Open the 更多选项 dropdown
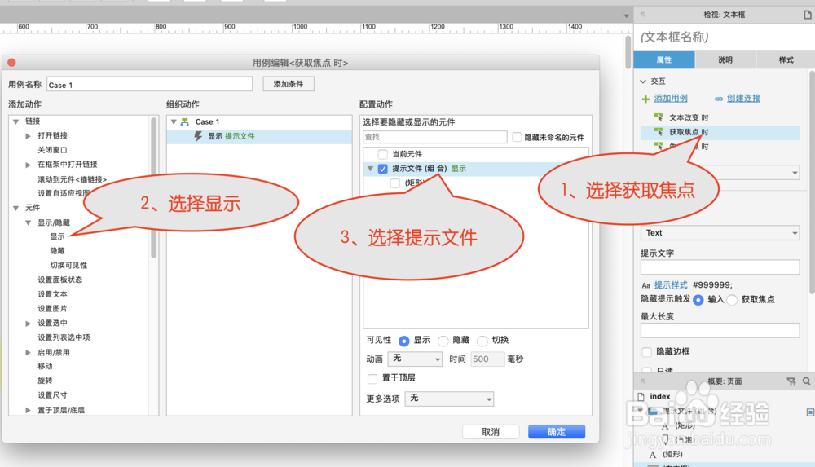The width and height of the screenshot is (815, 467). (x=449, y=399)
